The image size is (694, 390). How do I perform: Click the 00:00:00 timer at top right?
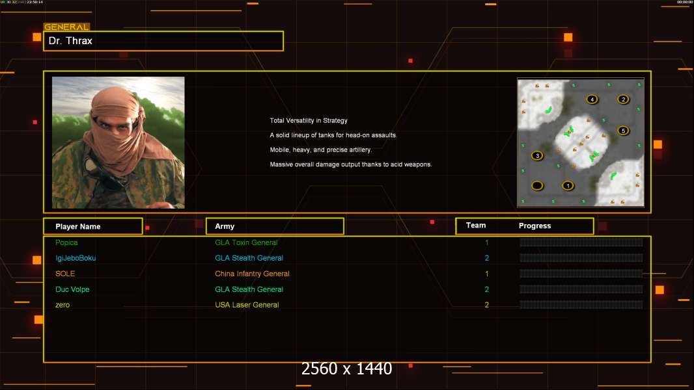(x=685, y=2)
